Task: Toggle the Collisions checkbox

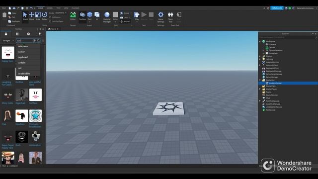Action: tap(50, 17)
